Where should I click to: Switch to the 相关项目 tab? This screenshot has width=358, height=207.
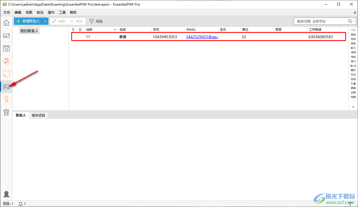point(39,115)
